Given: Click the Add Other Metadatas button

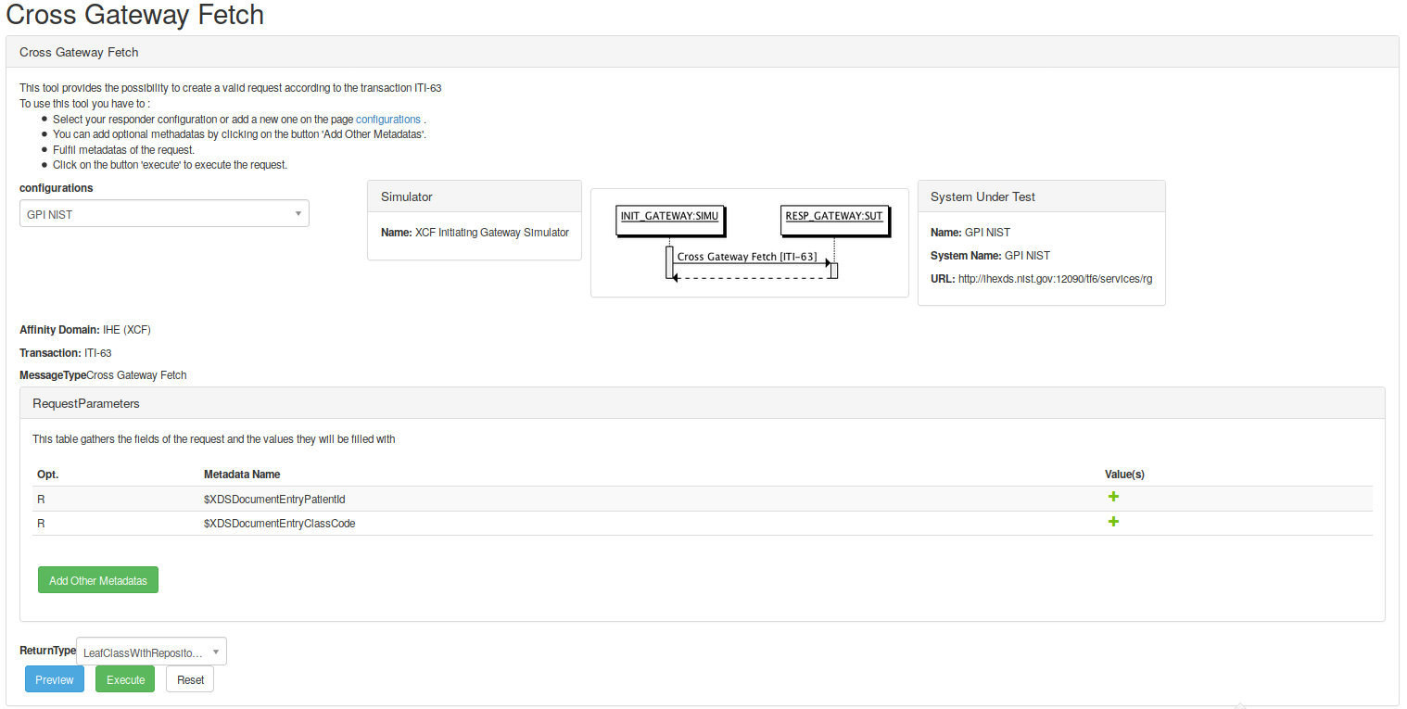Looking at the screenshot, I should coord(98,580).
